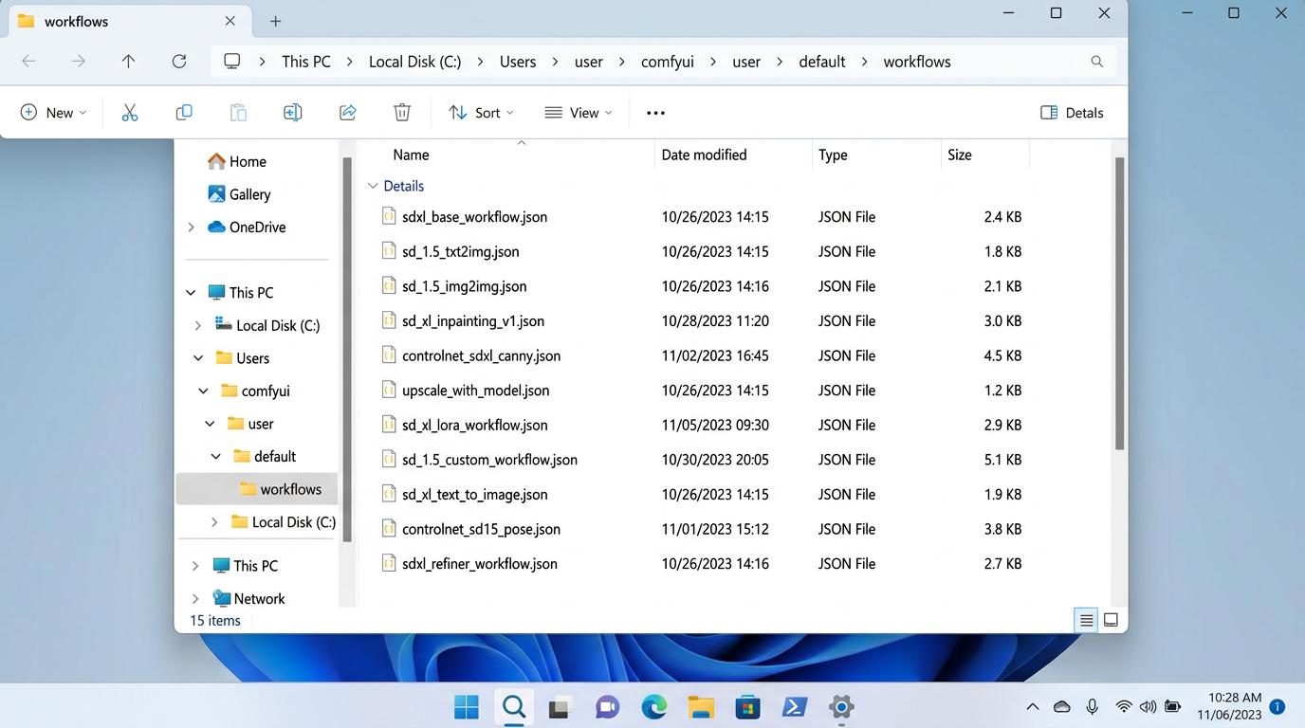
Task: Expand OneDrive in navigation pane
Action: tap(192, 227)
